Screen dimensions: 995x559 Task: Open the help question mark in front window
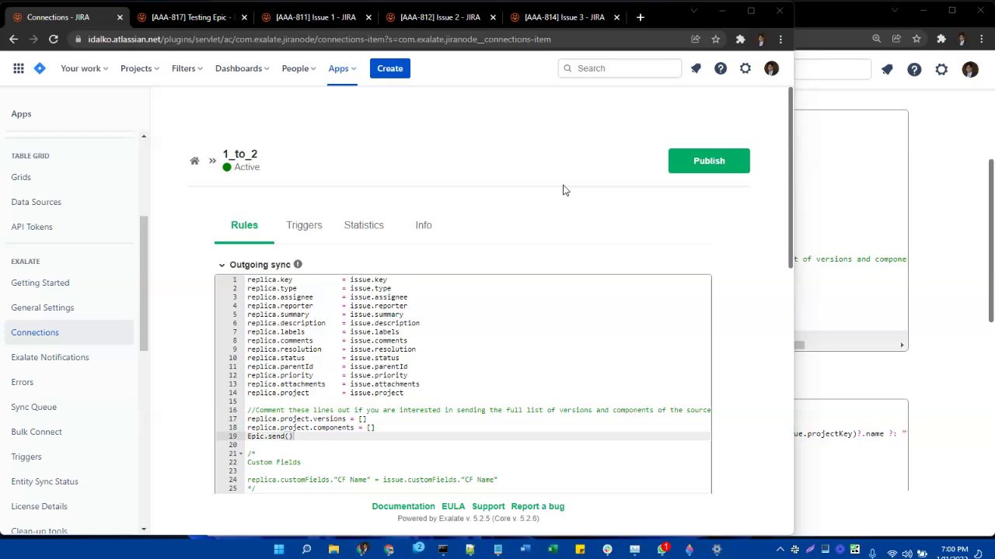721,68
